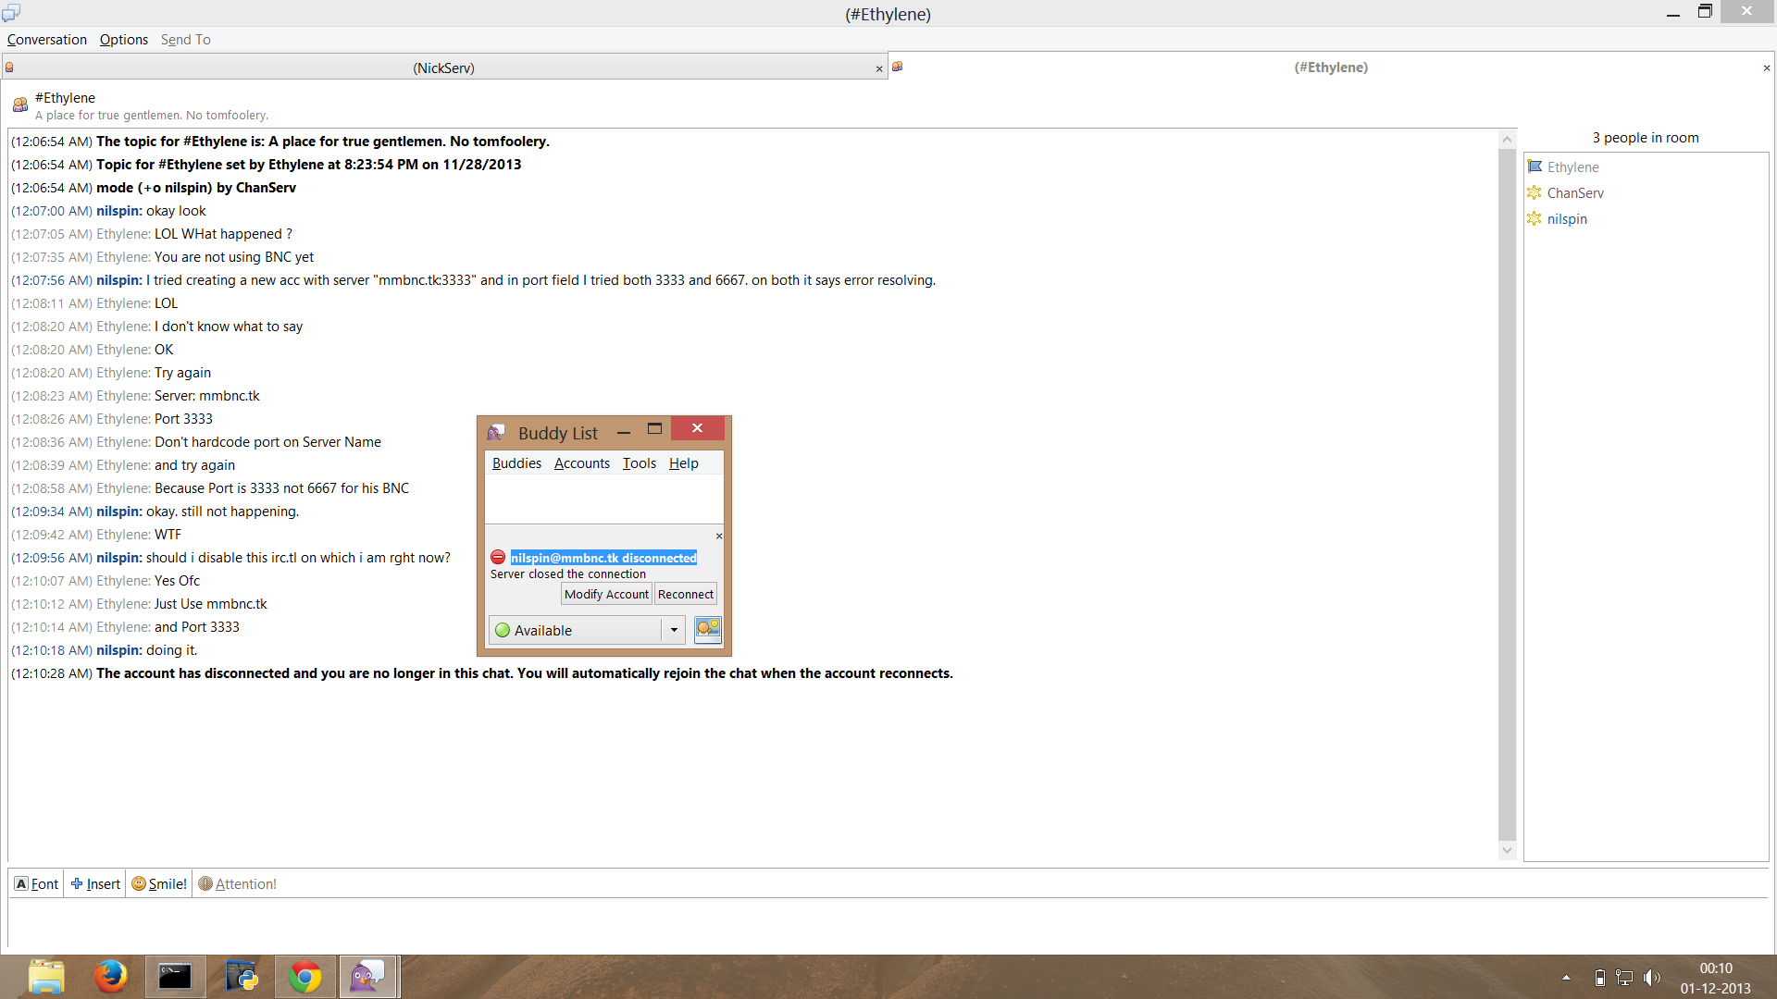Click the chat room icon beside #Ethylene topic
The width and height of the screenshot is (1777, 999).
tap(19, 105)
